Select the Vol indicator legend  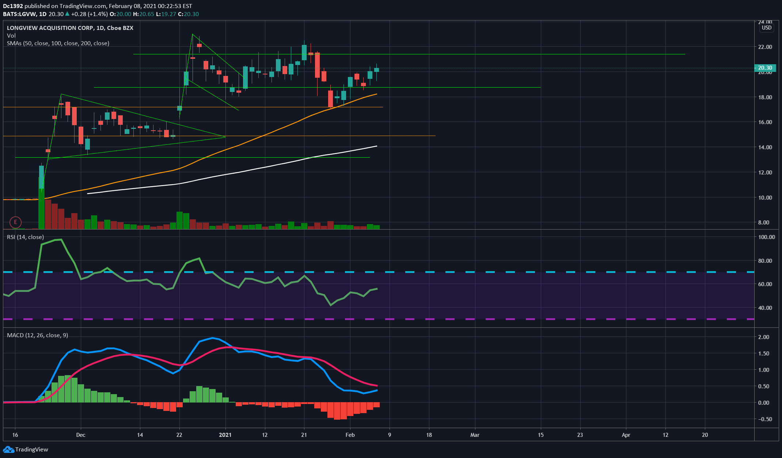pos(11,35)
